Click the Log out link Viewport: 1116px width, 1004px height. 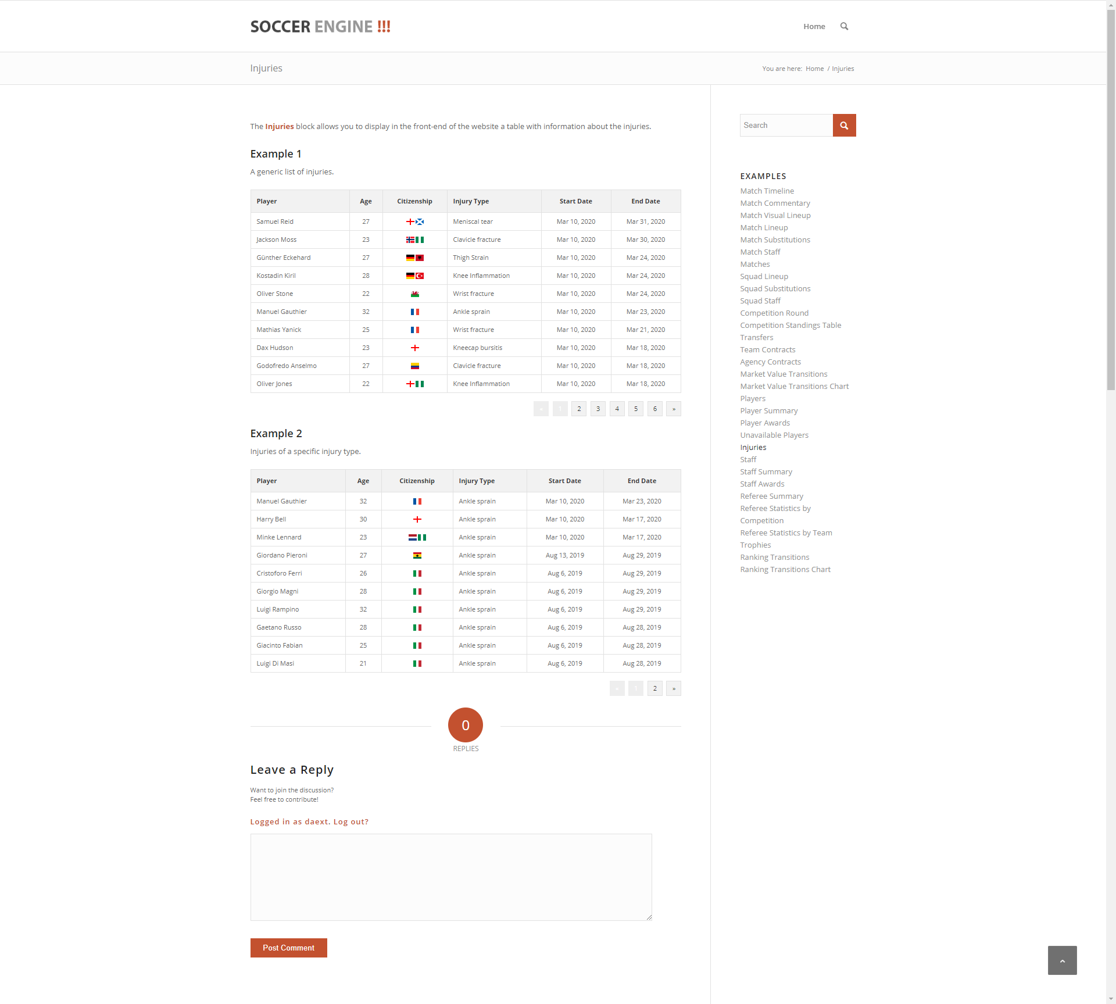pyautogui.click(x=350, y=821)
